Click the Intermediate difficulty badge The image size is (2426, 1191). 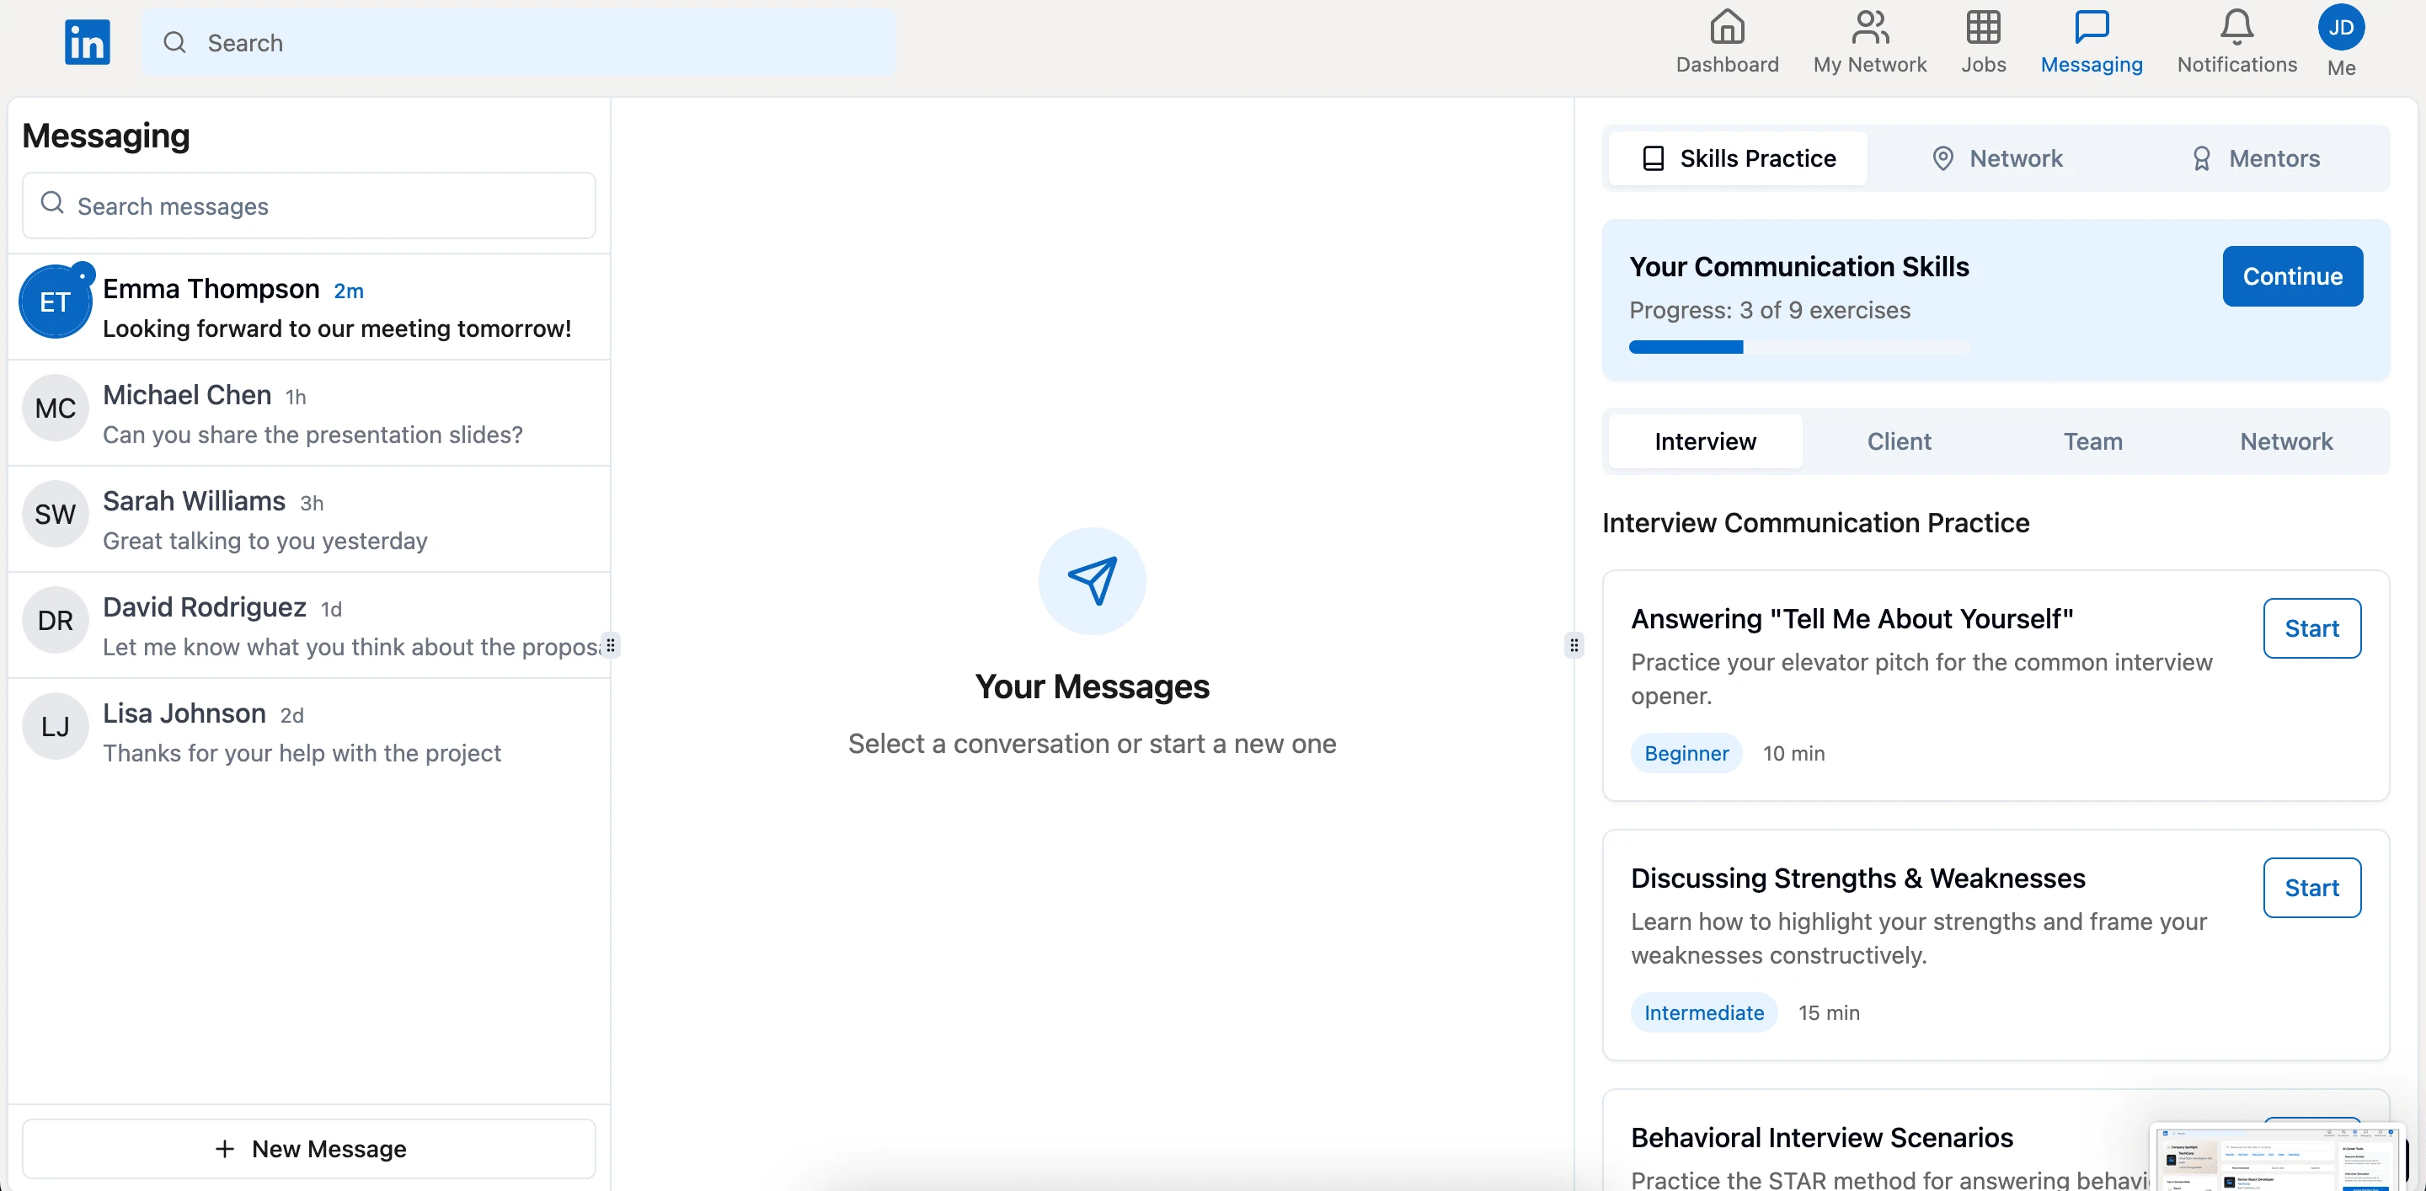click(x=1703, y=1013)
